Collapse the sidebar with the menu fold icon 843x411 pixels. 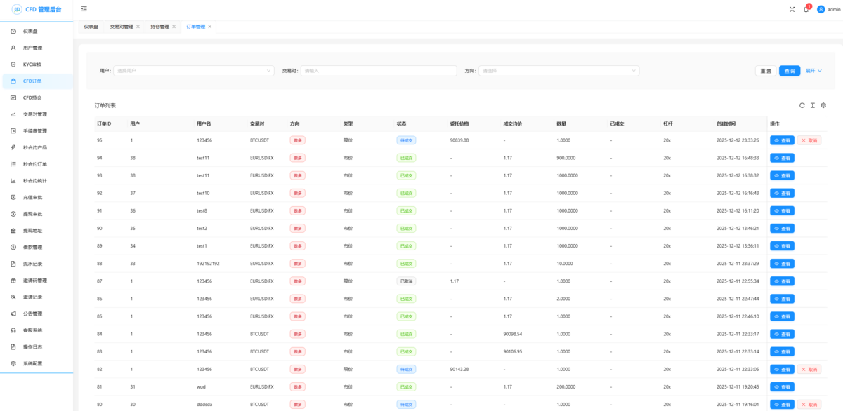[84, 9]
